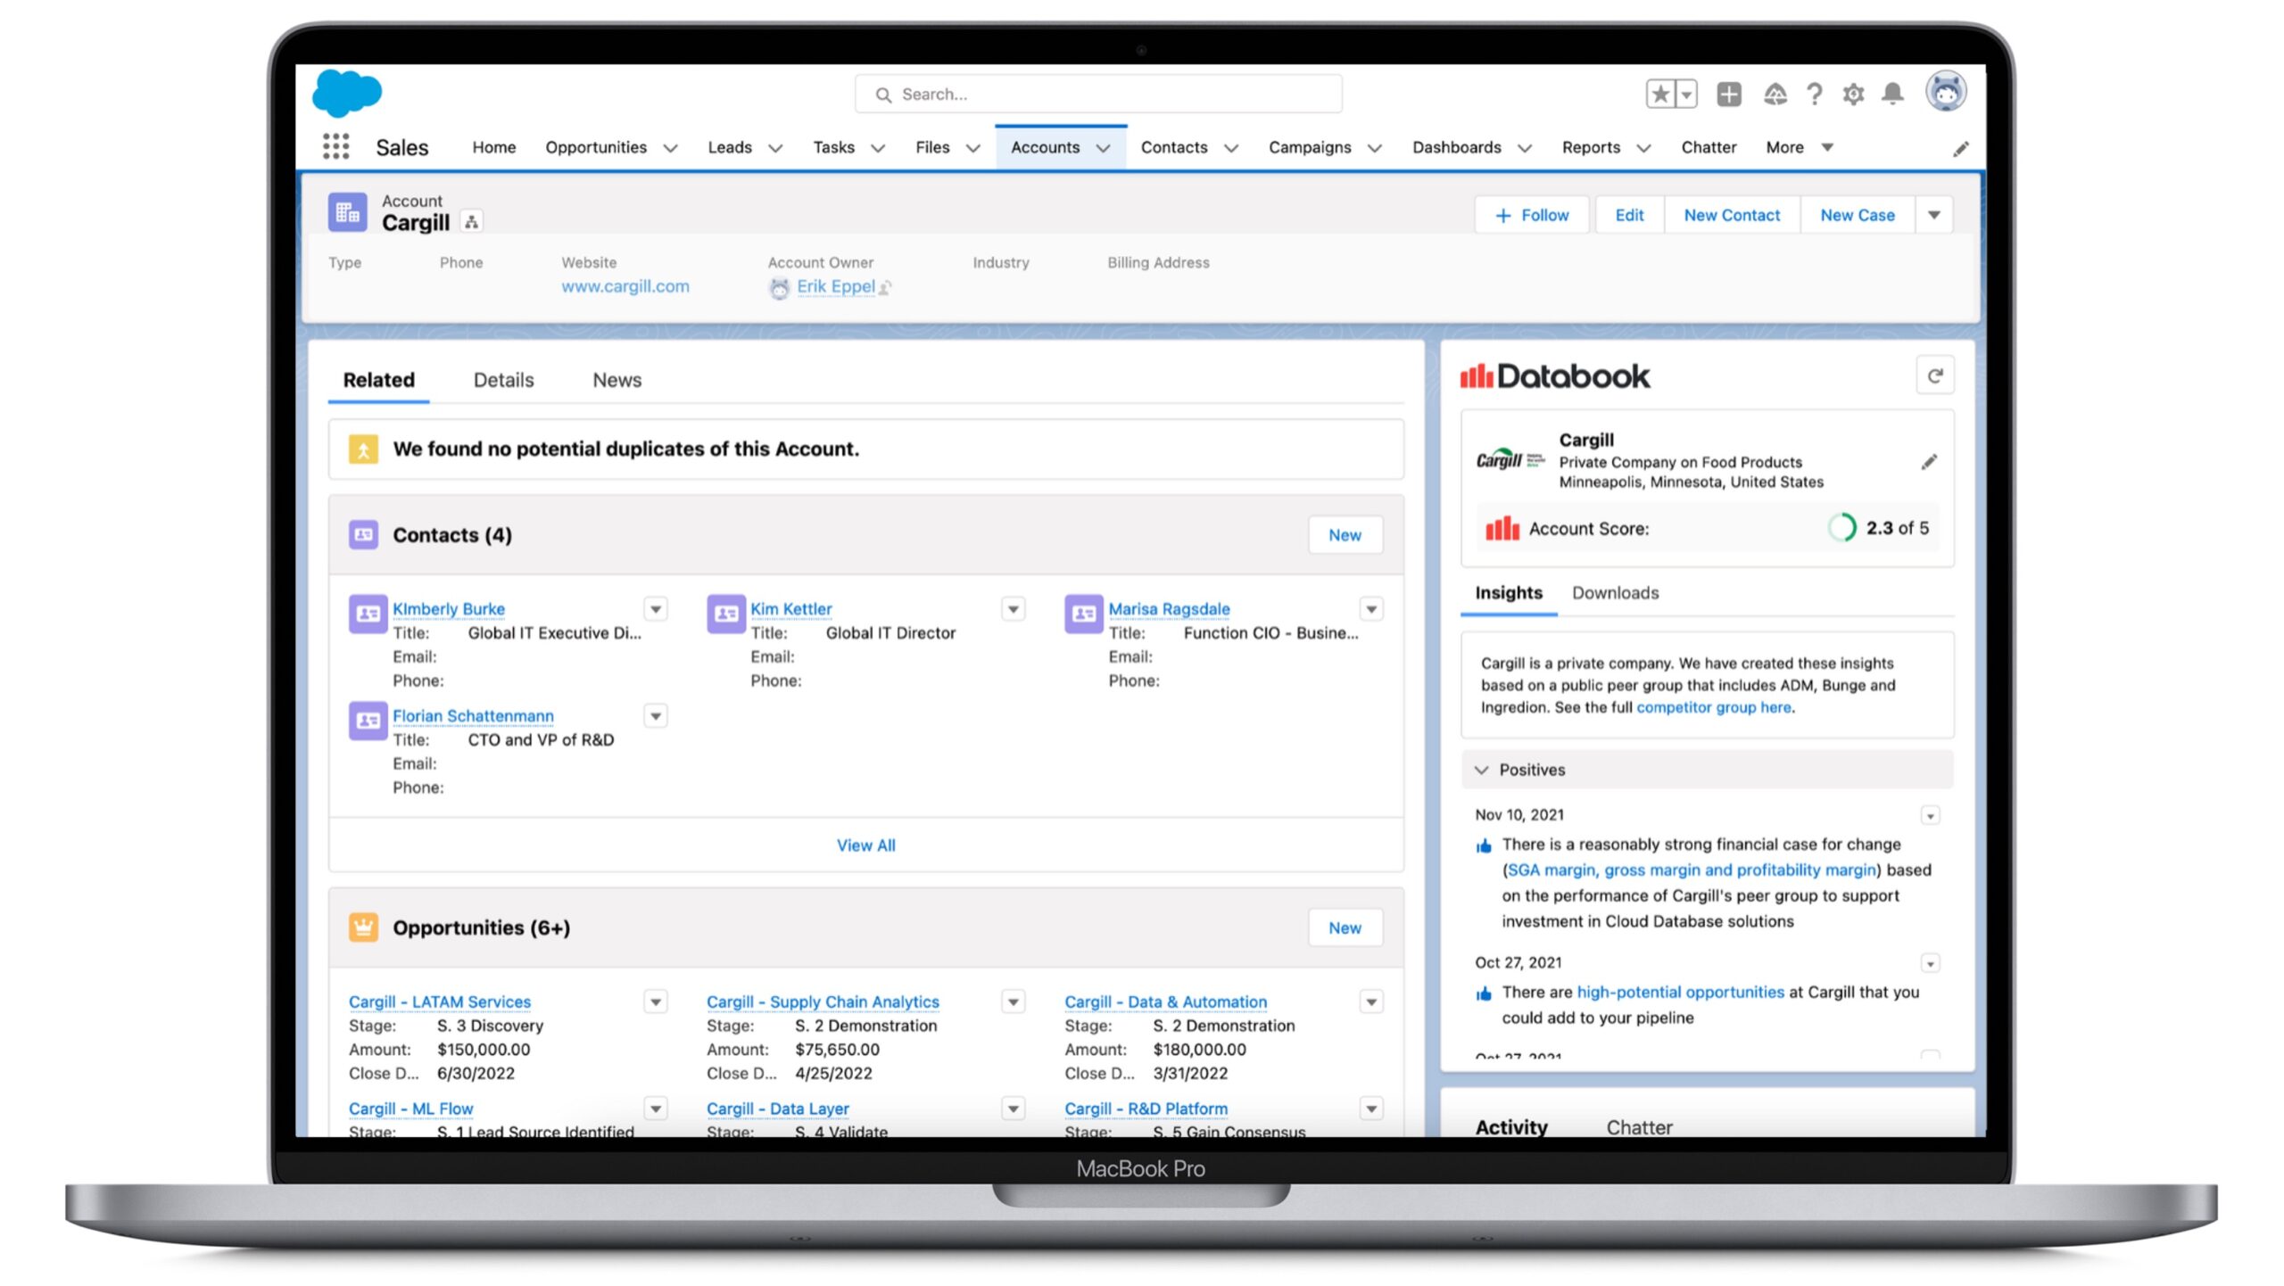
Task: Open the favorites list dropdown arrow
Action: click(1686, 94)
